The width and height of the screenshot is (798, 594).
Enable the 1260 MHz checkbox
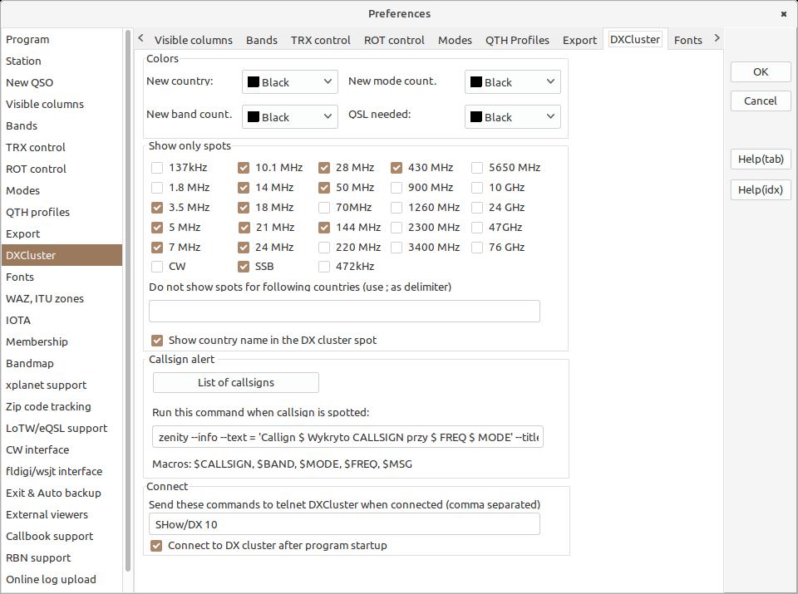pyautogui.click(x=397, y=208)
